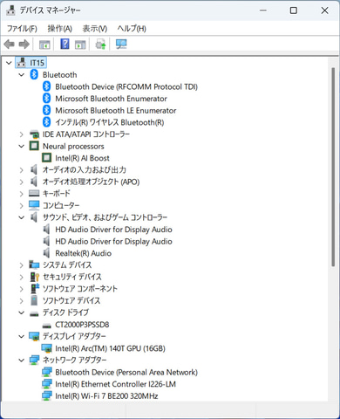Expand the キーボード category
Viewport: 340px width, 419px height.
pyautogui.click(x=21, y=194)
